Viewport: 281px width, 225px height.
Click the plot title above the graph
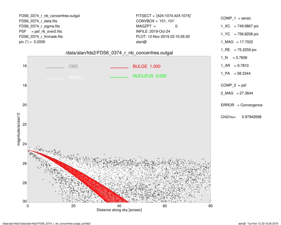(x=119, y=53)
